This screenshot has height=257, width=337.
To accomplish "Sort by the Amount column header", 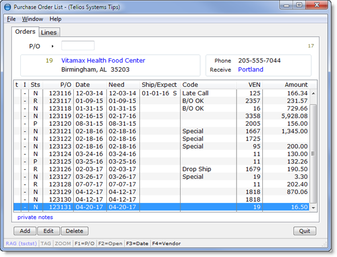I will coord(295,85).
